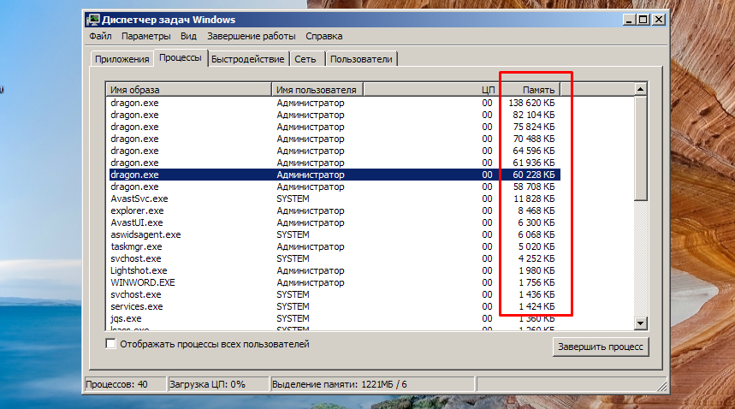Screen dimensions: 735x409
Task: Open the Завершение работы menu
Action: click(x=252, y=36)
